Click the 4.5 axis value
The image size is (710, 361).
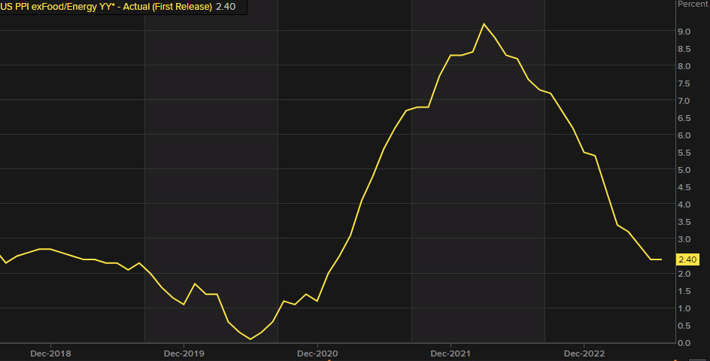pyautogui.click(x=684, y=187)
